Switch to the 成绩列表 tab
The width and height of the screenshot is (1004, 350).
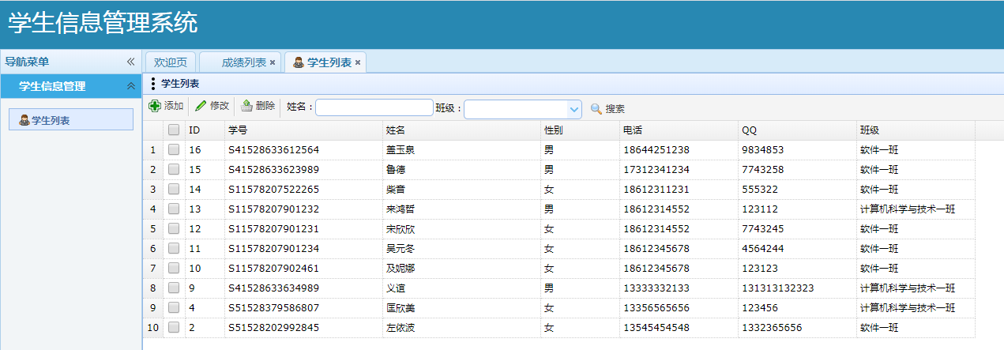coord(243,62)
